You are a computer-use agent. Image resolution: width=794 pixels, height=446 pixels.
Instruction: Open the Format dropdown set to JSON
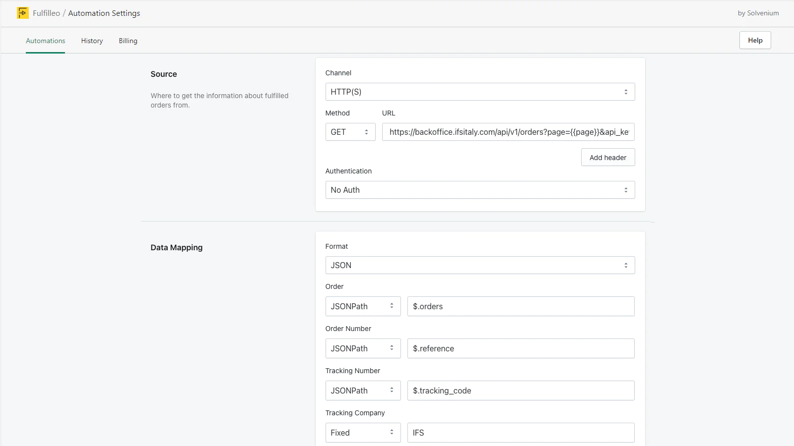tap(480, 265)
